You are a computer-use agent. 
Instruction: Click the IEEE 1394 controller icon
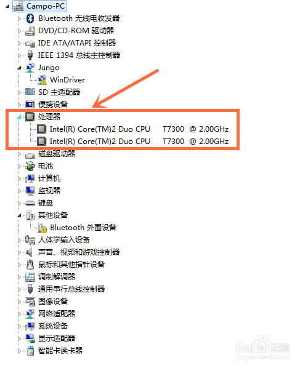coord(30,55)
